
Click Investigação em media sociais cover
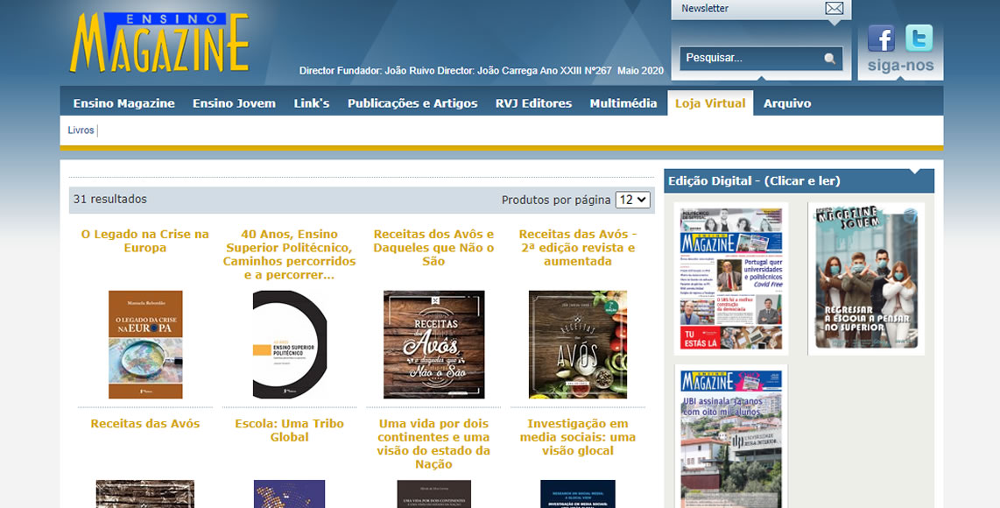click(x=578, y=494)
